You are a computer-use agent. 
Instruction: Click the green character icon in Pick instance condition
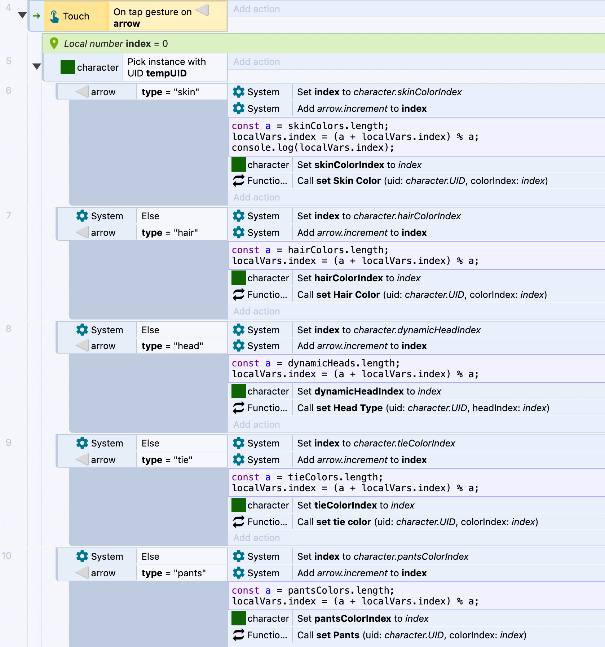point(67,67)
